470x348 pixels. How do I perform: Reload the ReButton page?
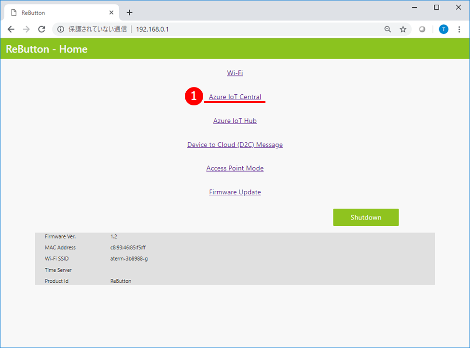pyautogui.click(x=41, y=29)
